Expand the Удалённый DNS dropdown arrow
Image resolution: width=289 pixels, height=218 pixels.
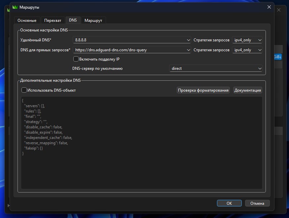coord(188,40)
